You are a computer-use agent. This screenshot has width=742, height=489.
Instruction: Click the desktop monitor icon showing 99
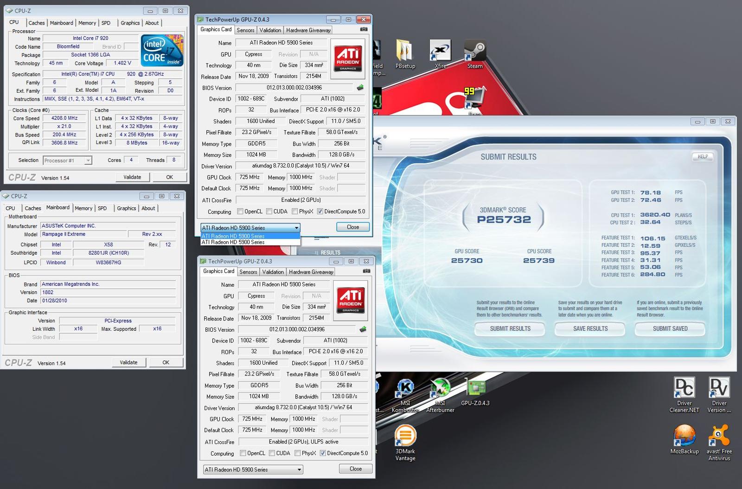tap(475, 98)
